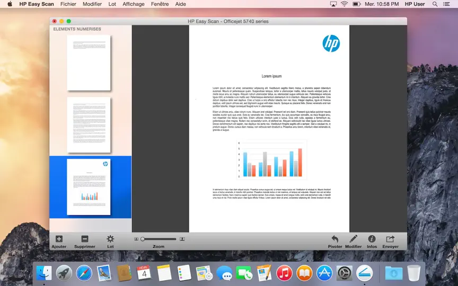Click the Wi-Fi status icon
Viewport: 458px width, 286px height.
(345, 4)
